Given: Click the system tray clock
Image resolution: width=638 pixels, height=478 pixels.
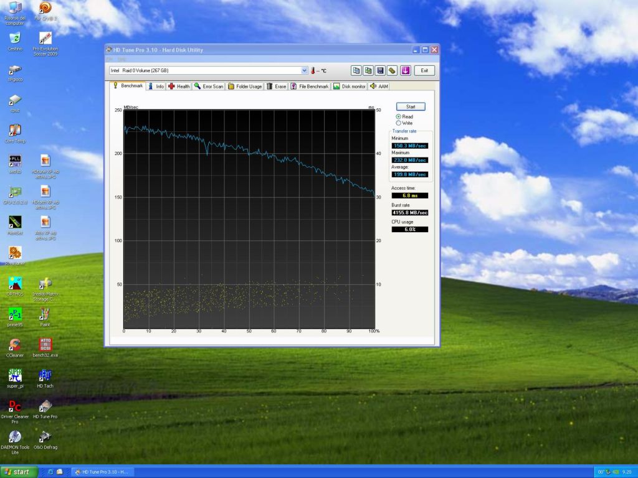Looking at the screenshot, I should point(627,472).
